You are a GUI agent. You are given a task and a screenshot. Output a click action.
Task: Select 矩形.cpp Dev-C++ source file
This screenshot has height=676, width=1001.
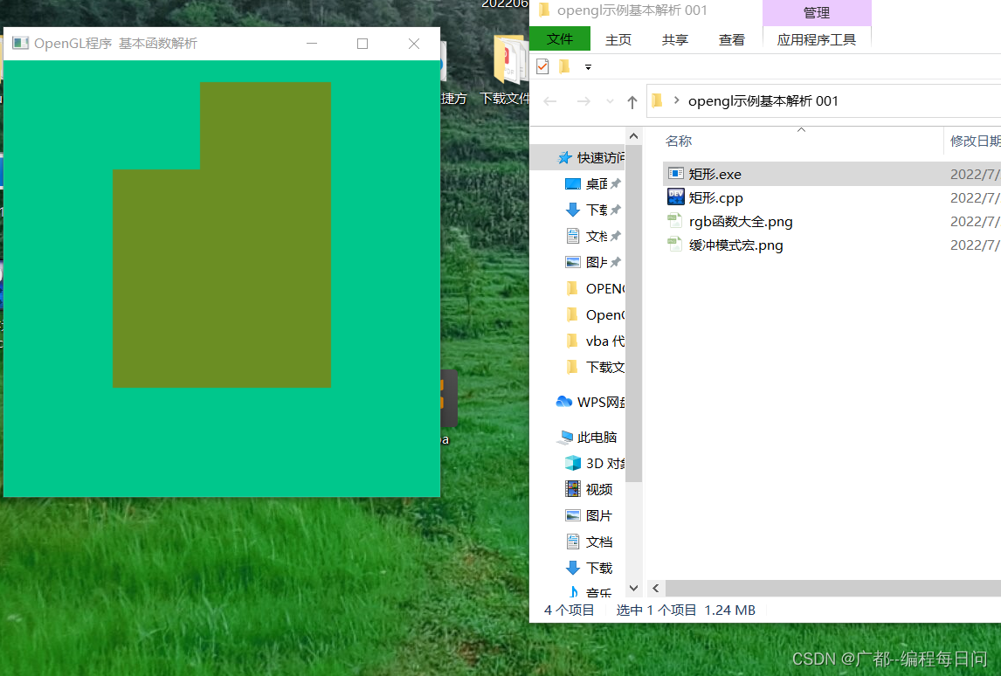[715, 197]
